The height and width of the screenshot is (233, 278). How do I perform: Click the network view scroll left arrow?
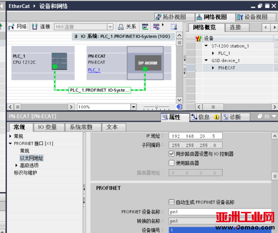(x=10, y=107)
